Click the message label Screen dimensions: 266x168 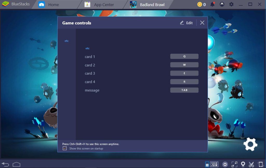92,90
